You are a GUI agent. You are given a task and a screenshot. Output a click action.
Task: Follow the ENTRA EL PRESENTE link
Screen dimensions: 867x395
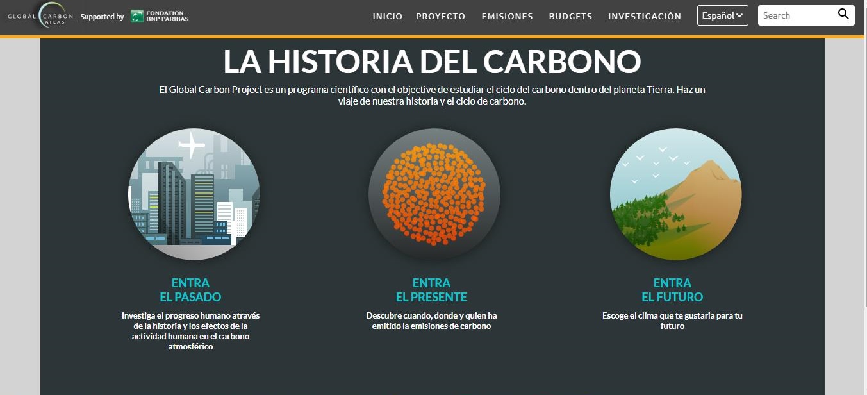pos(431,290)
